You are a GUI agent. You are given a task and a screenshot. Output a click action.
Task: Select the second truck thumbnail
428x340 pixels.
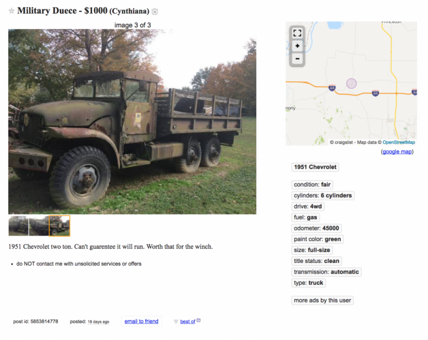tap(39, 225)
